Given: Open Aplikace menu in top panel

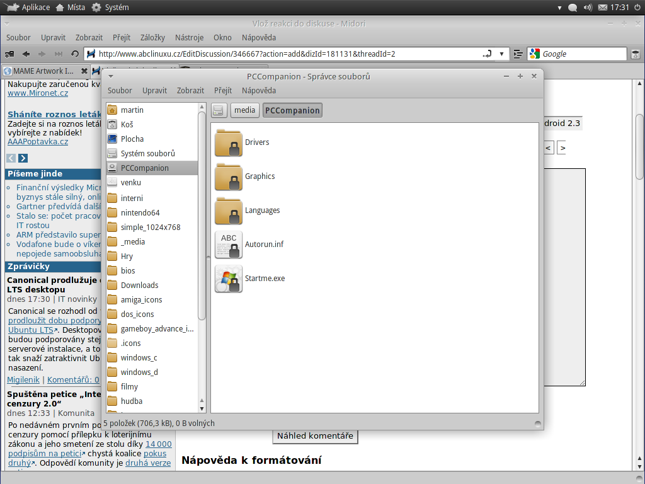Looking at the screenshot, I should pyautogui.click(x=26, y=8).
